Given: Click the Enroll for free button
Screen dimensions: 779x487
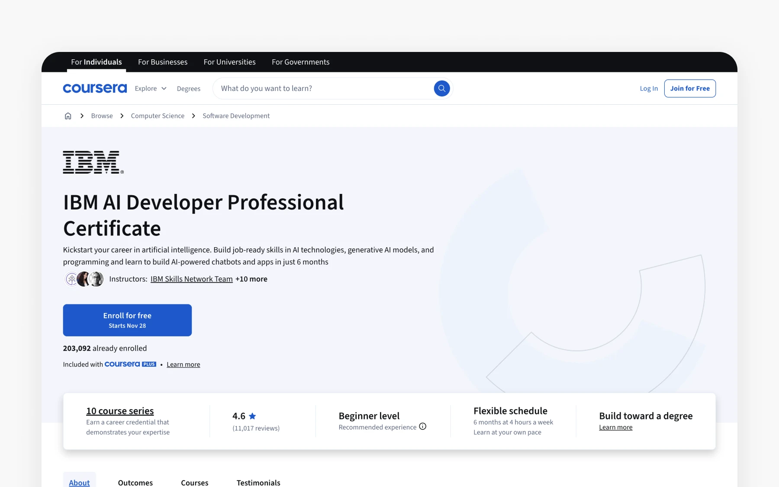Looking at the screenshot, I should click(127, 320).
